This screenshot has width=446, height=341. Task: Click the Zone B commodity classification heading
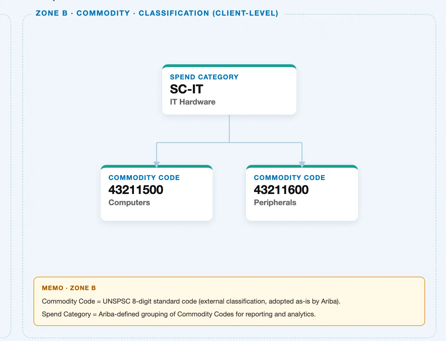(157, 13)
